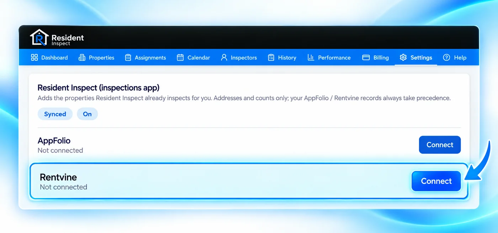Click the Resident Inspect house logo

point(39,37)
